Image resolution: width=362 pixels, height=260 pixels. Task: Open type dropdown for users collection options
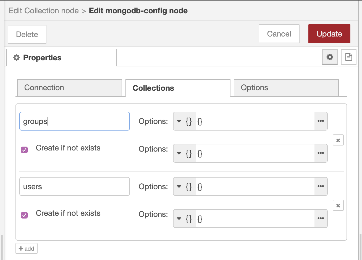coord(184,186)
